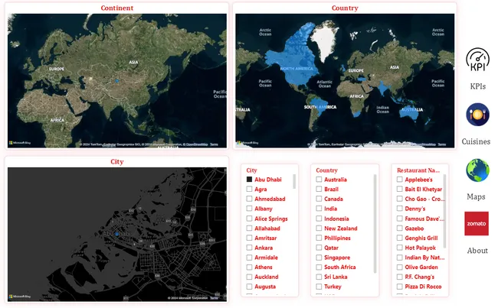Click the City slicer scrollbar

[x=293, y=191]
